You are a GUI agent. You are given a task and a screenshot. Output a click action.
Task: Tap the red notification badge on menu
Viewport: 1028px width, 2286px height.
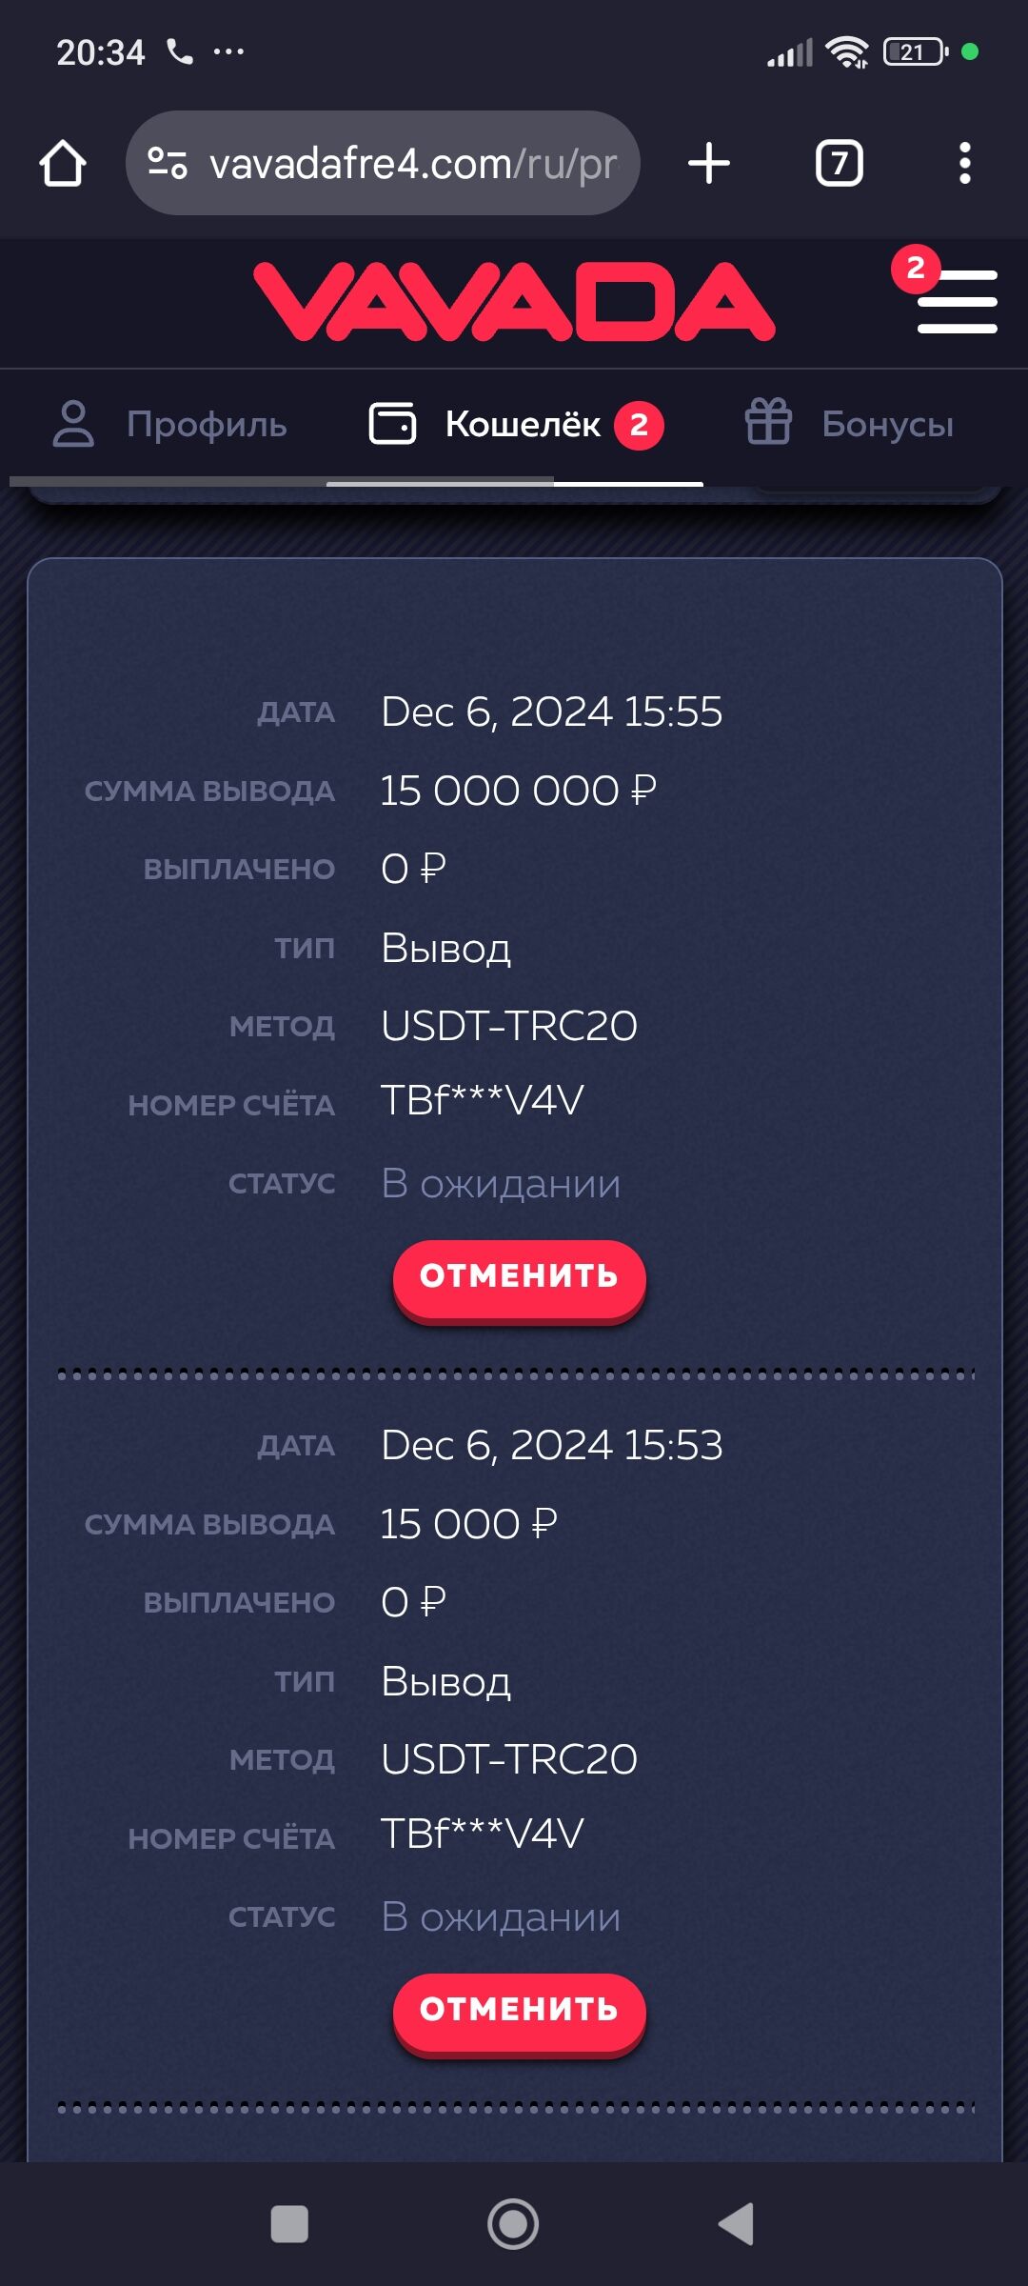coord(915,269)
